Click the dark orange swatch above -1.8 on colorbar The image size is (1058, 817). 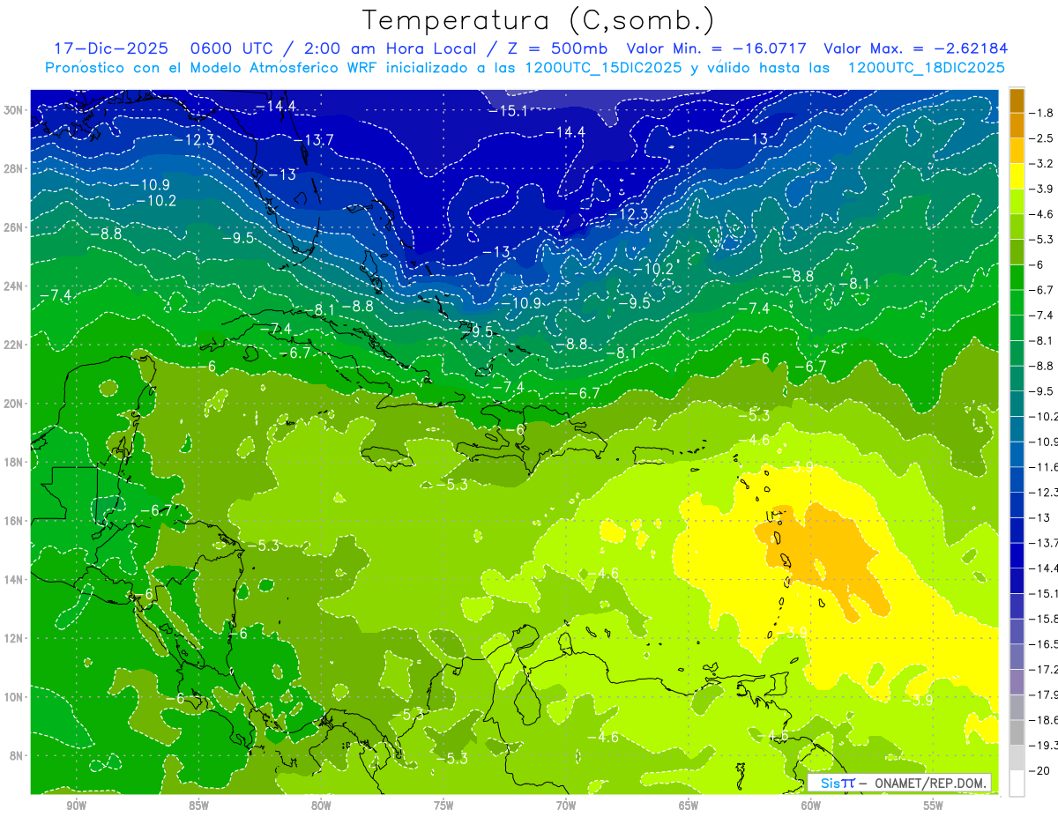1017,100
